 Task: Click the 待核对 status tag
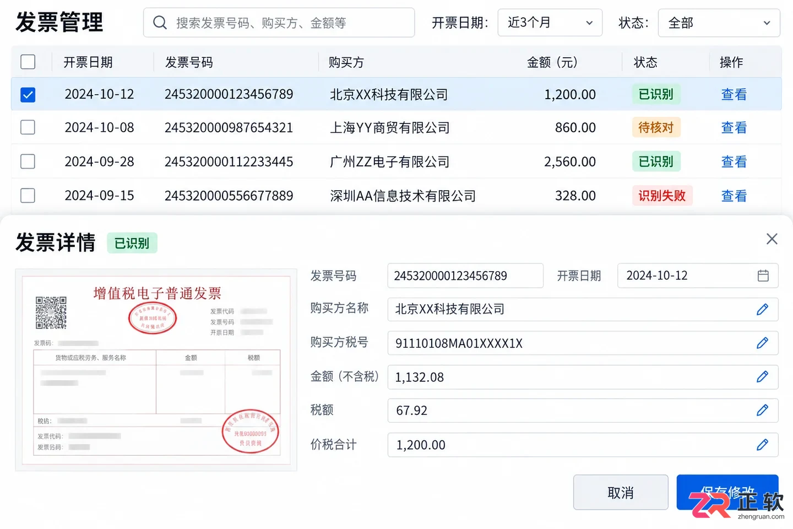point(656,128)
